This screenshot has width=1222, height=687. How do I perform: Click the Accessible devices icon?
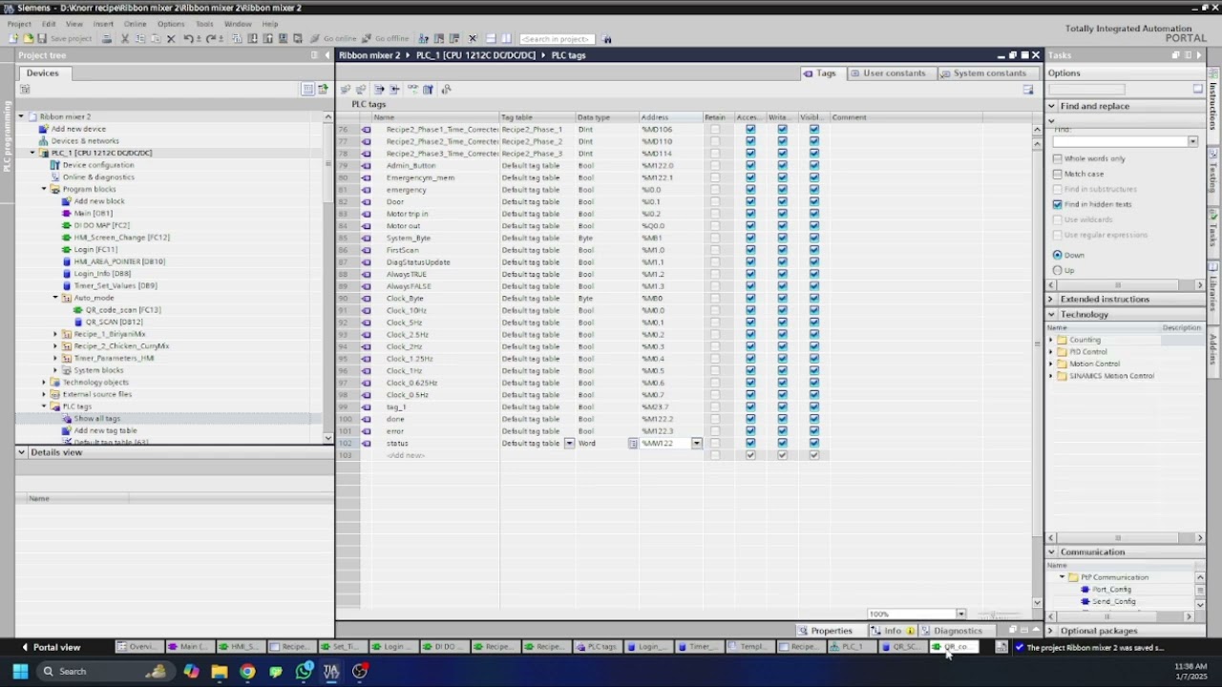coord(423,39)
